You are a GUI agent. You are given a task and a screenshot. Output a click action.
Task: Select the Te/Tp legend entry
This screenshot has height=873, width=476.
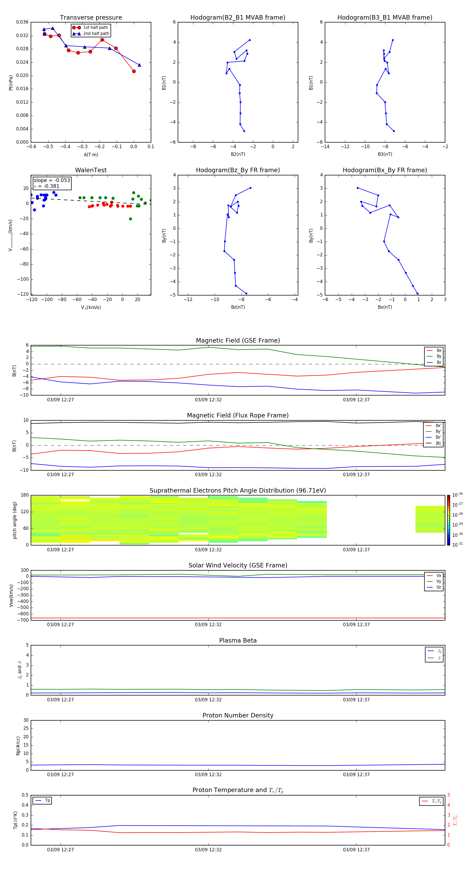pyautogui.click(x=432, y=801)
